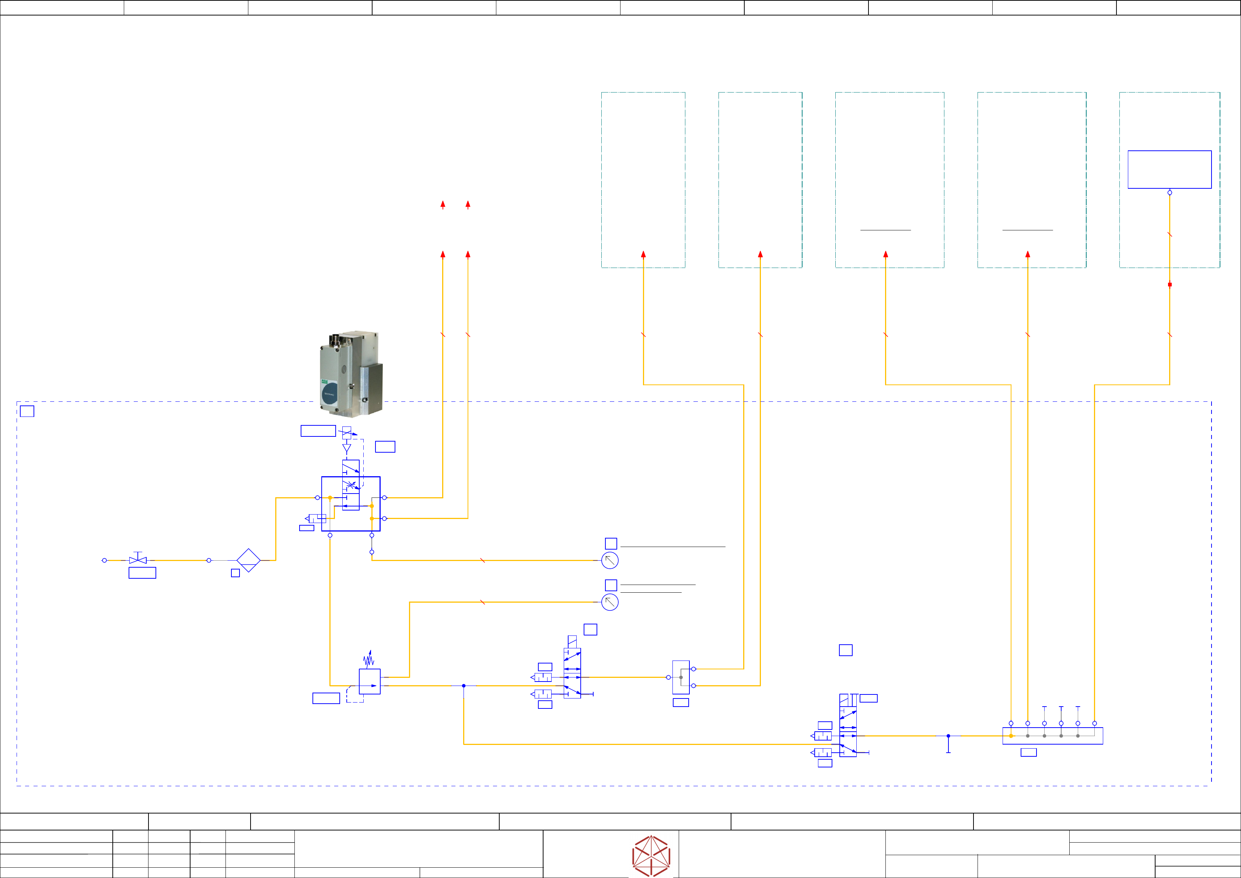Click the product photo of the proportional valve
Viewport: 1241px width, 878px height.
[x=351, y=374]
